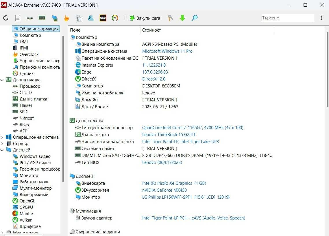The height and width of the screenshot is (236, 329).
Task: Open the three-dot options menu
Action: (321, 18)
